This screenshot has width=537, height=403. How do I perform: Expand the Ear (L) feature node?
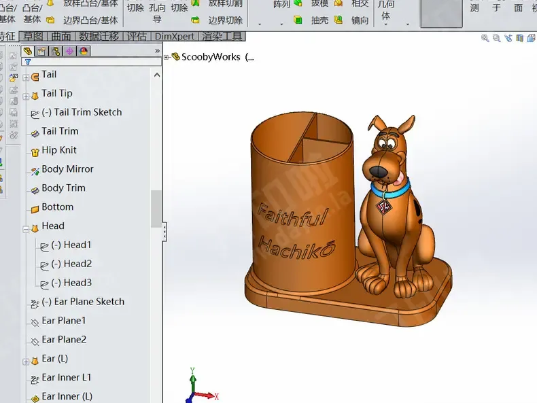[26, 362]
